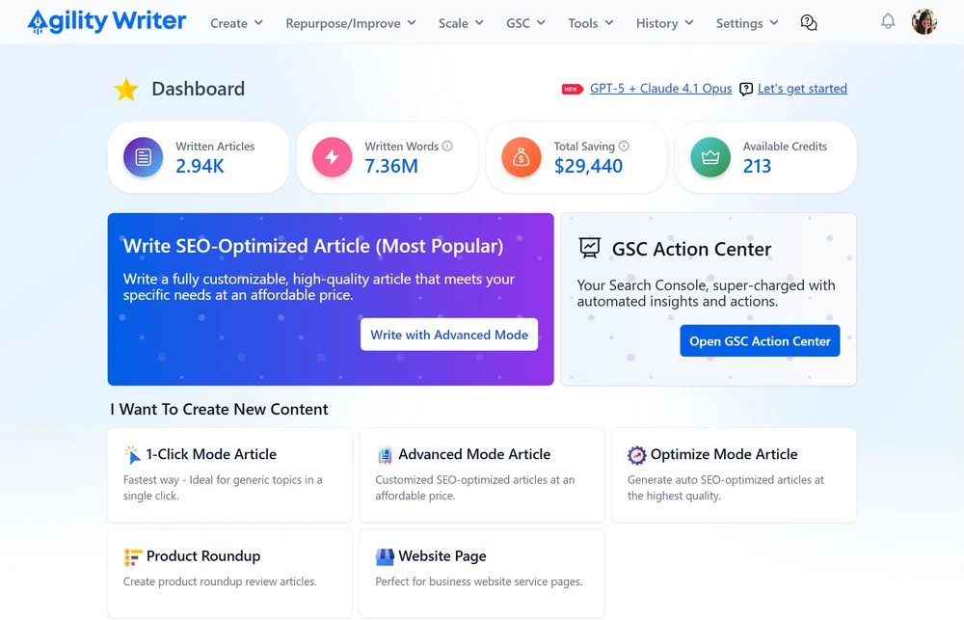Viewport: 964px width, 620px height.
Task: Expand the GSC menu chevron
Action: pyautogui.click(x=541, y=23)
